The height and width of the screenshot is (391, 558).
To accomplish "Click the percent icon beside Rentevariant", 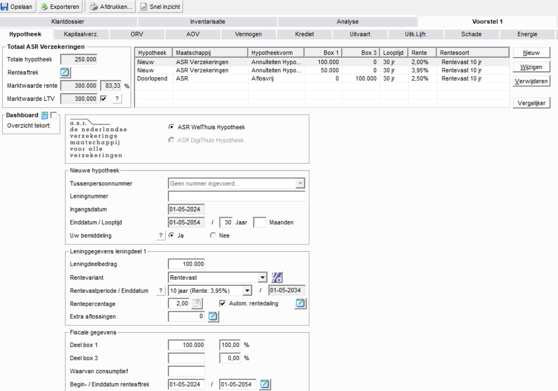I will [x=277, y=277].
